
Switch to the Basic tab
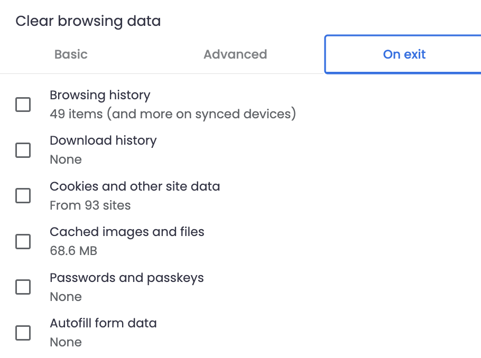[x=71, y=54]
